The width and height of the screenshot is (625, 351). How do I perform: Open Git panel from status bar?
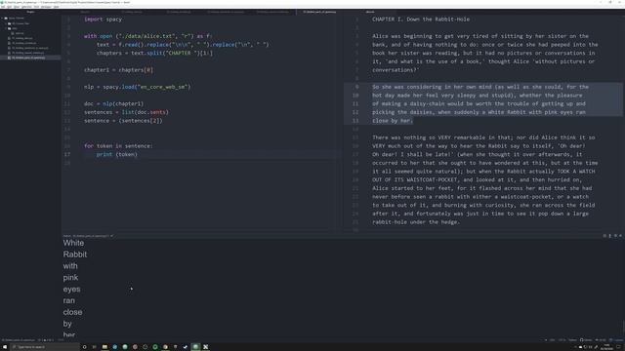(x=602, y=340)
